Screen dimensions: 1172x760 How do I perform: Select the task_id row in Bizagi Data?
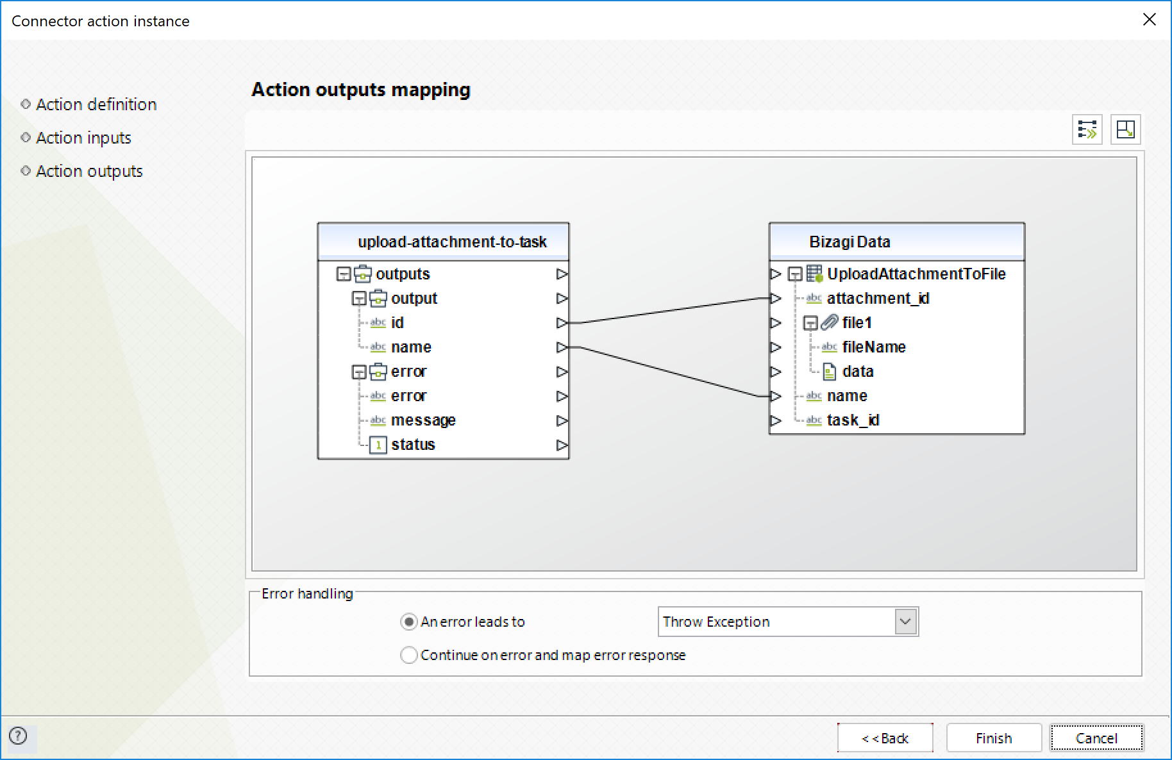pos(897,420)
